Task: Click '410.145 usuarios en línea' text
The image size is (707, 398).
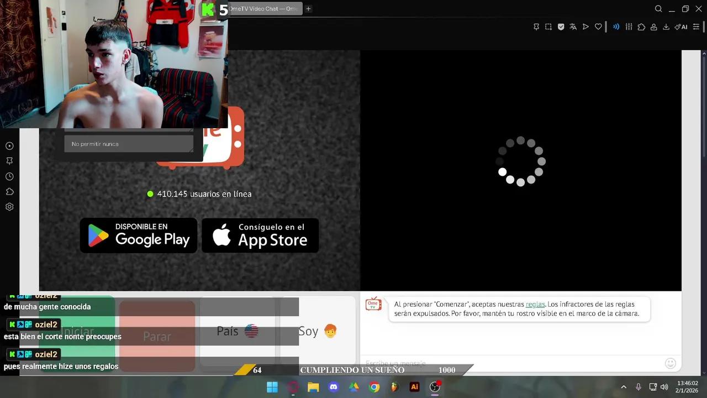Action: (204, 194)
